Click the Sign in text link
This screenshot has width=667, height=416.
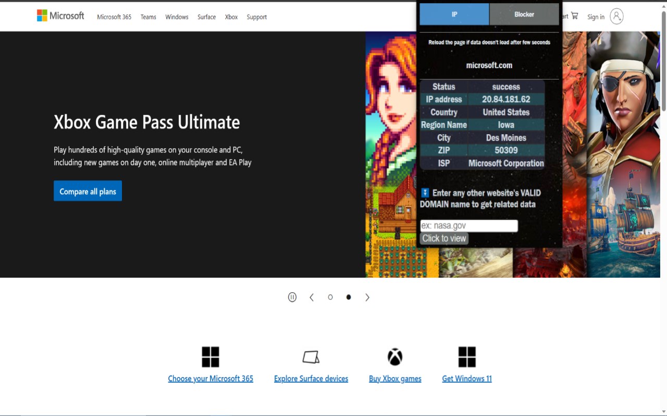pyautogui.click(x=596, y=17)
